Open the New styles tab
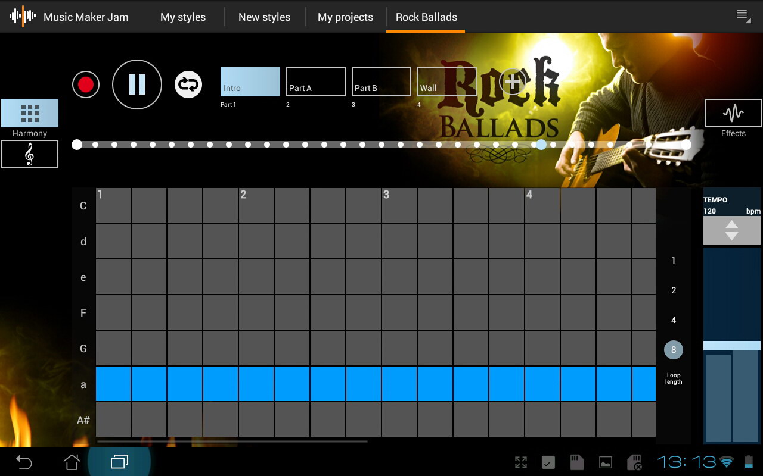 (264, 17)
